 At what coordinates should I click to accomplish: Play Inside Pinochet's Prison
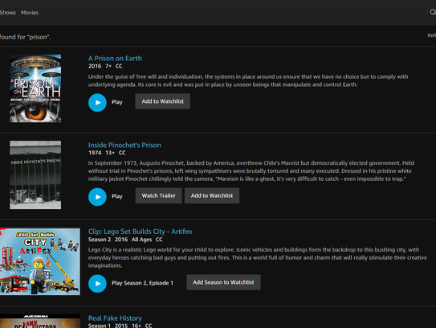pos(97,197)
